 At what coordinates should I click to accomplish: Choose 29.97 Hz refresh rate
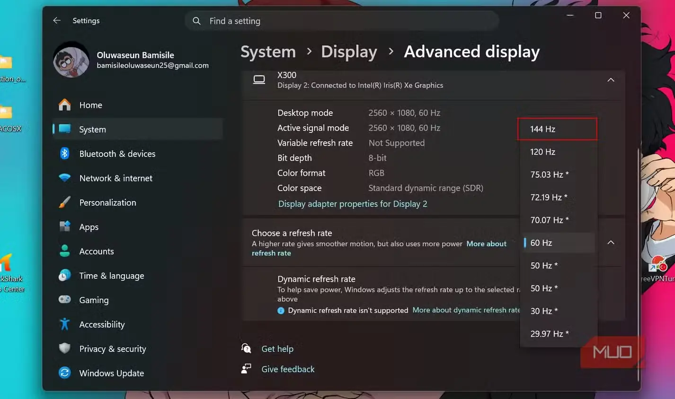(558, 334)
